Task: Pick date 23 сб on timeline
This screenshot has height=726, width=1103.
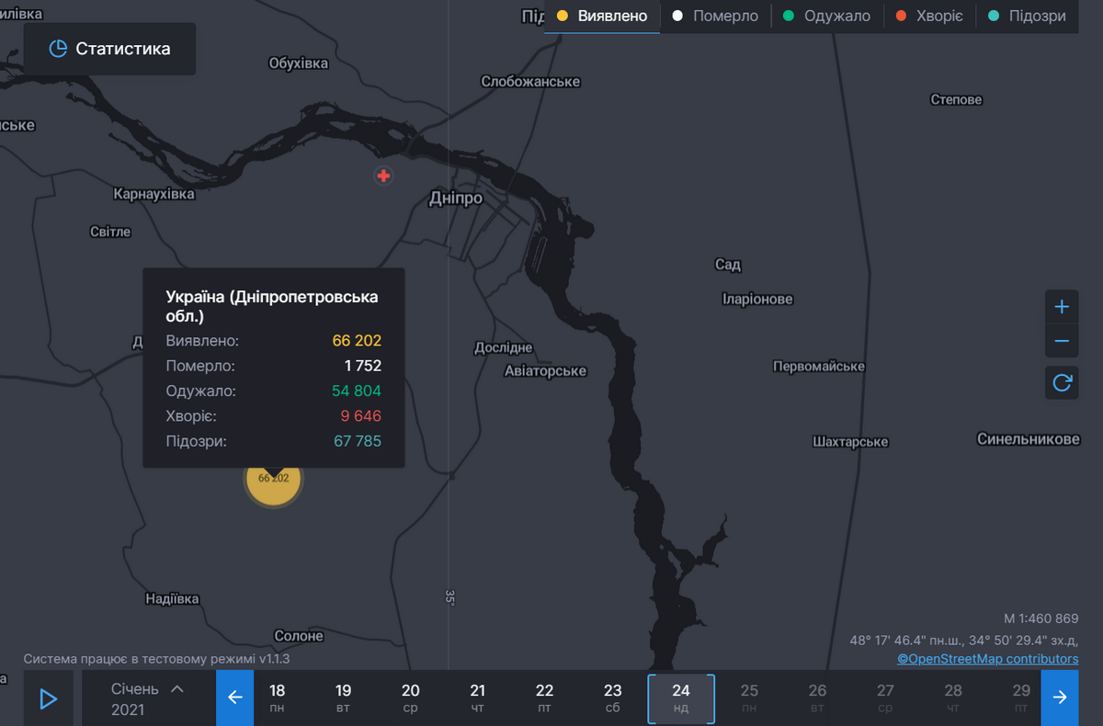Action: 613,698
